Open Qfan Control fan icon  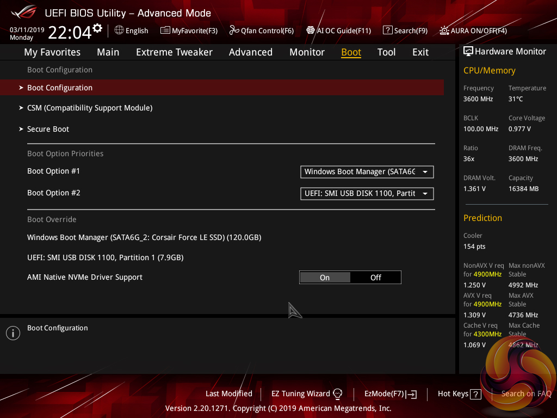pos(234,30)
